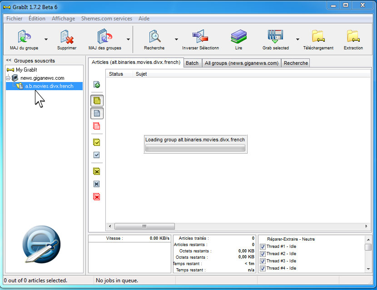377x290 pixels.
Task: Collapse the Groupes souscrits panel arrows
Action: pyautogui.click(x=9, y=60)
